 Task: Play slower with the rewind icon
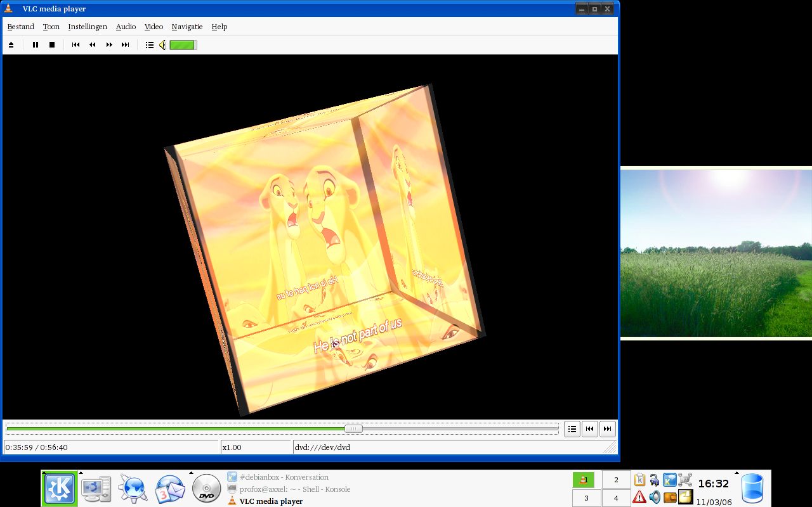[x=93, y=45]
